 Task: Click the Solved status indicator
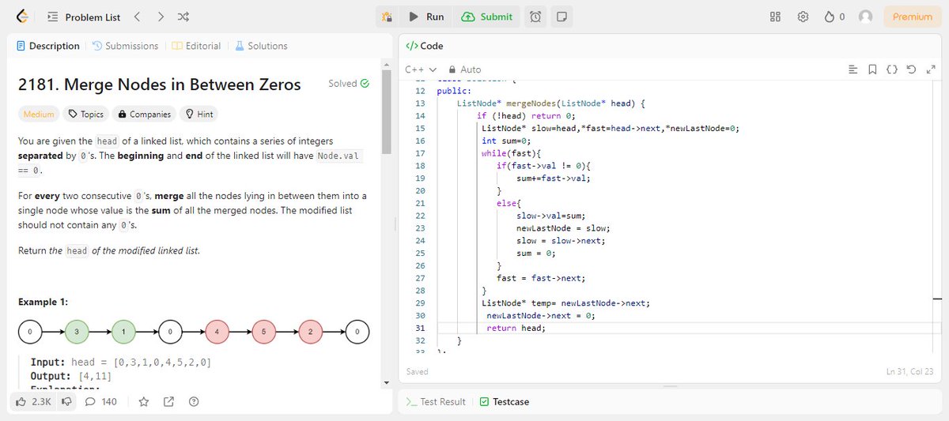click(349, 83)
